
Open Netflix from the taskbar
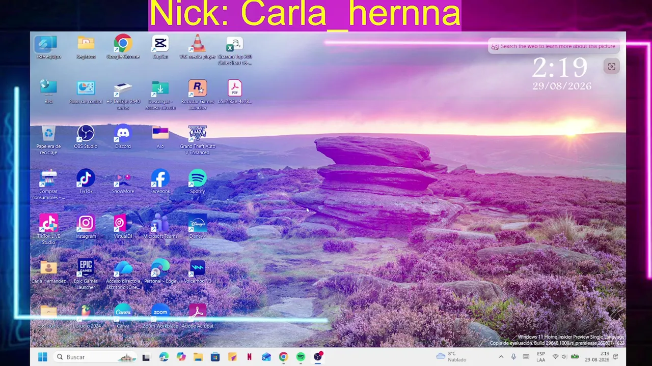pos(249,357)
